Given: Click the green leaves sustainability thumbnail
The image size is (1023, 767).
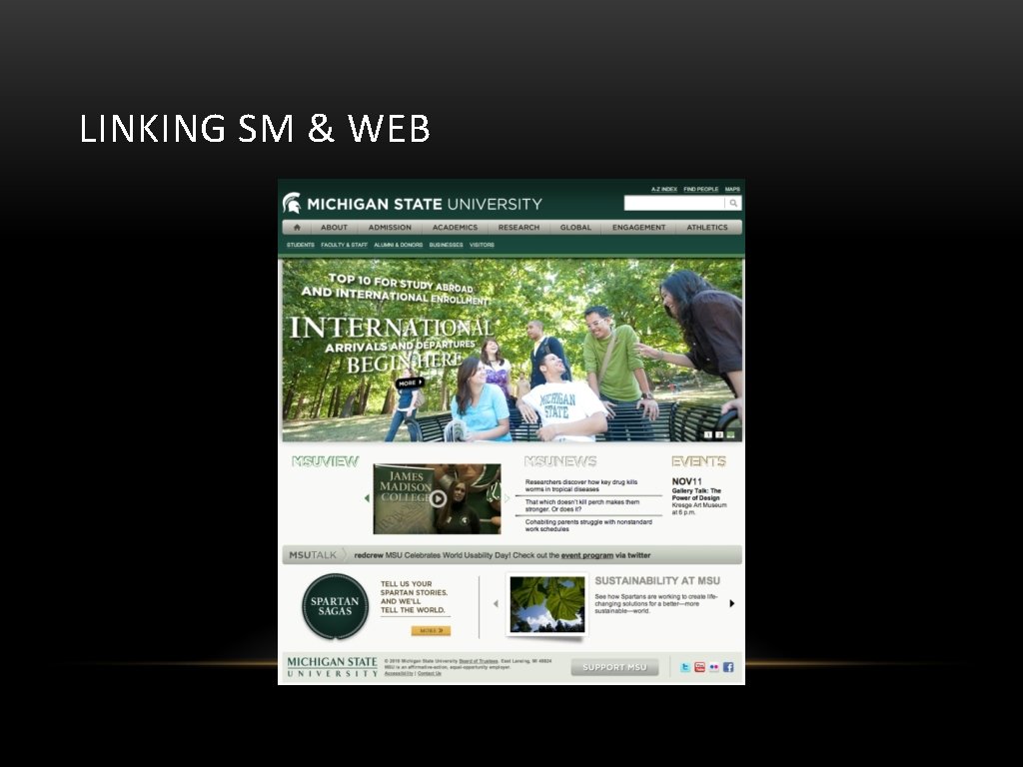Looking at the screenshot, I should [547, 604].
